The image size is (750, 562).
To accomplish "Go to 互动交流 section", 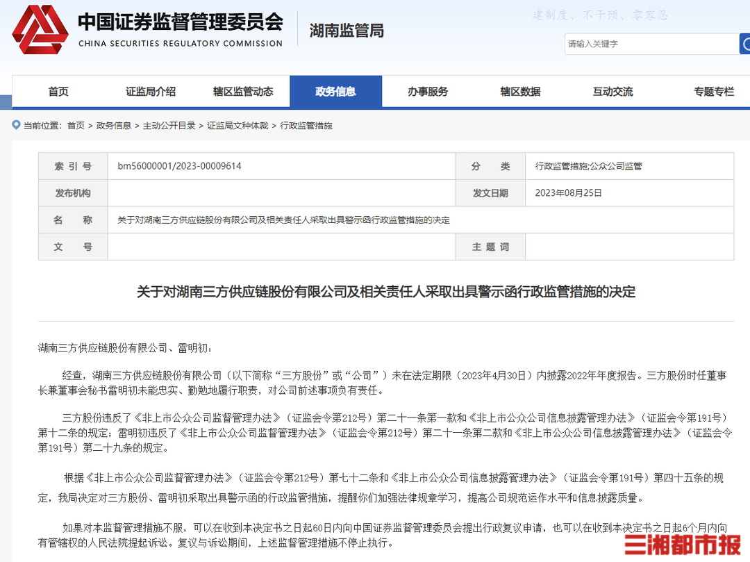I will pyautogui.click(x=612, y=92).
